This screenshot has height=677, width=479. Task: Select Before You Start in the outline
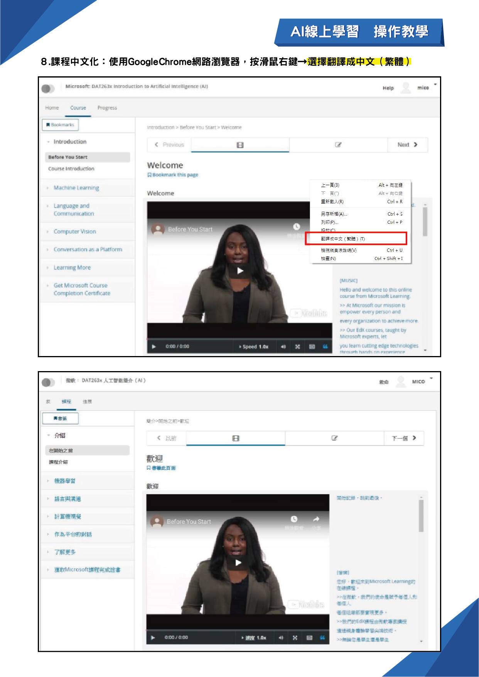87,157
